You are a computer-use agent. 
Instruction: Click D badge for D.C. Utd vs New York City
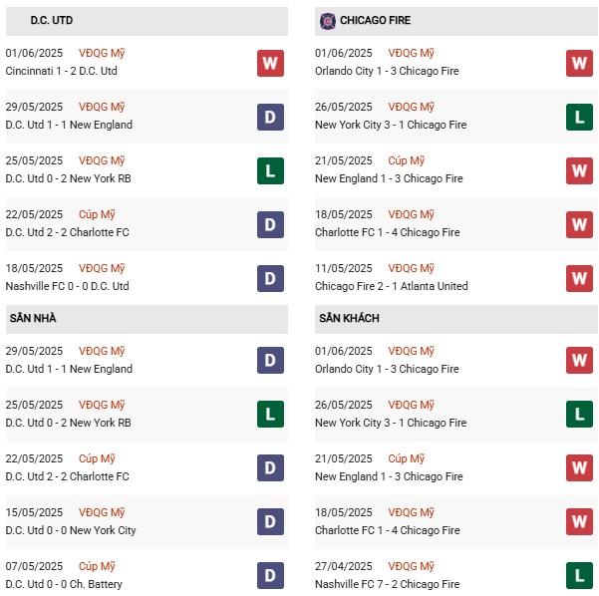pos(270,522)
